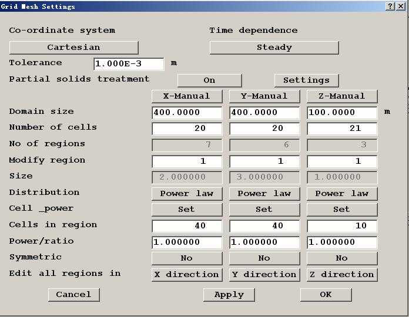Close the Grid Mesh Settings dialog
Viewport: 409px width, 317px height.
pyautogui.click(x=401, y=6)
